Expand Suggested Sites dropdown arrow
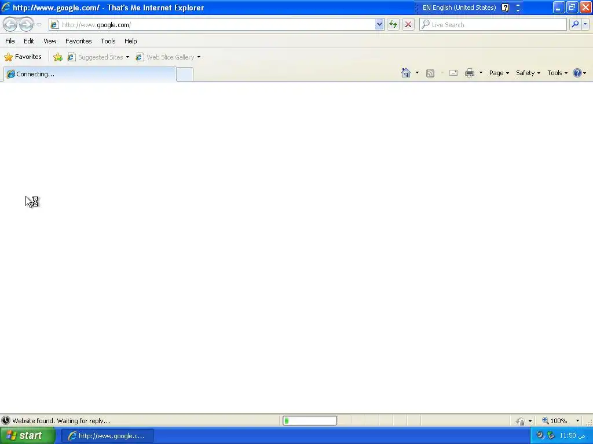The width and height of the screenshot is (593, 444). (x=127, y=57)
